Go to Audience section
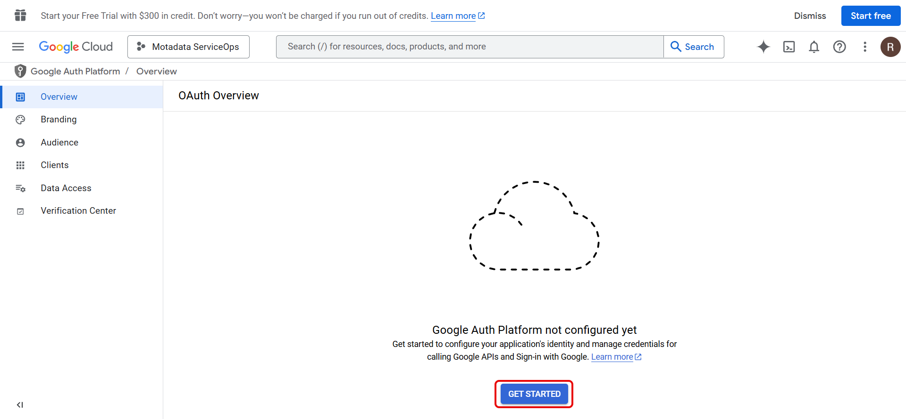The image size is (906, 419). (x=59, y=142)
